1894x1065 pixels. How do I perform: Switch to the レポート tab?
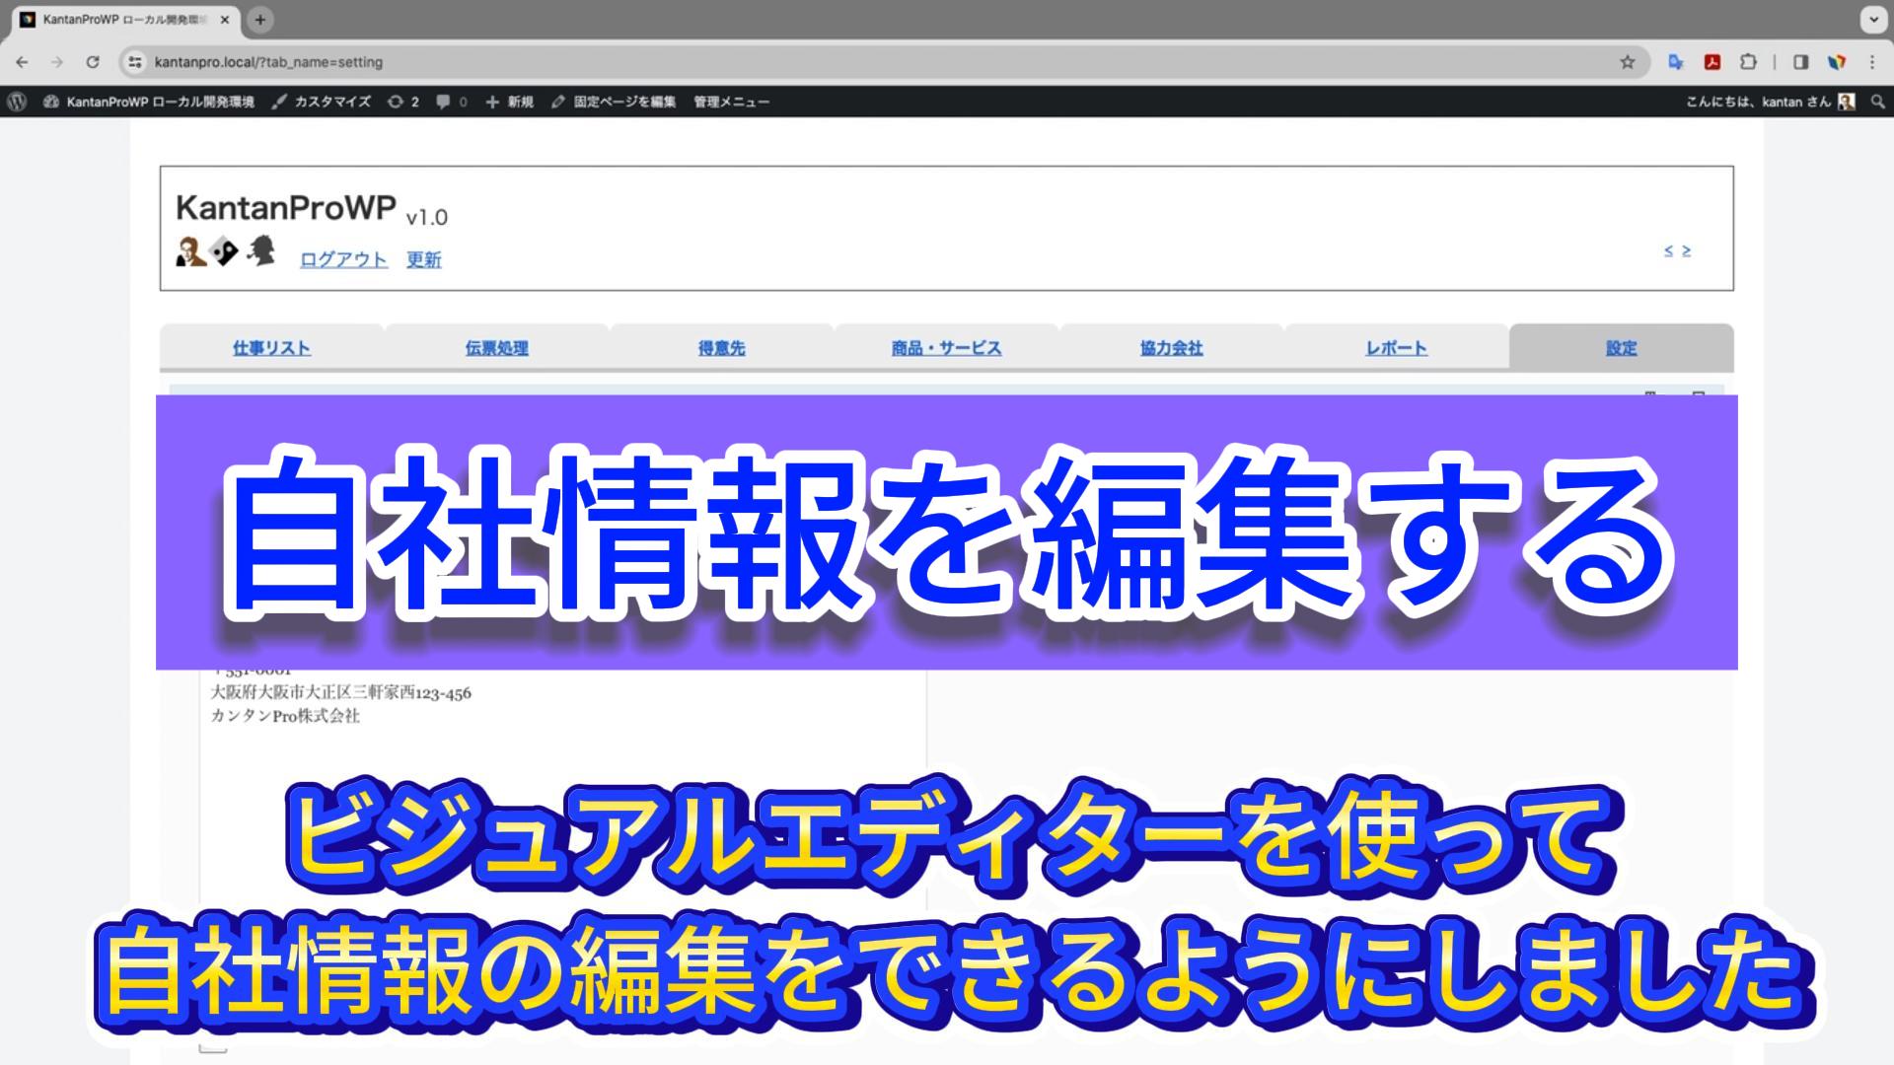1396,348
